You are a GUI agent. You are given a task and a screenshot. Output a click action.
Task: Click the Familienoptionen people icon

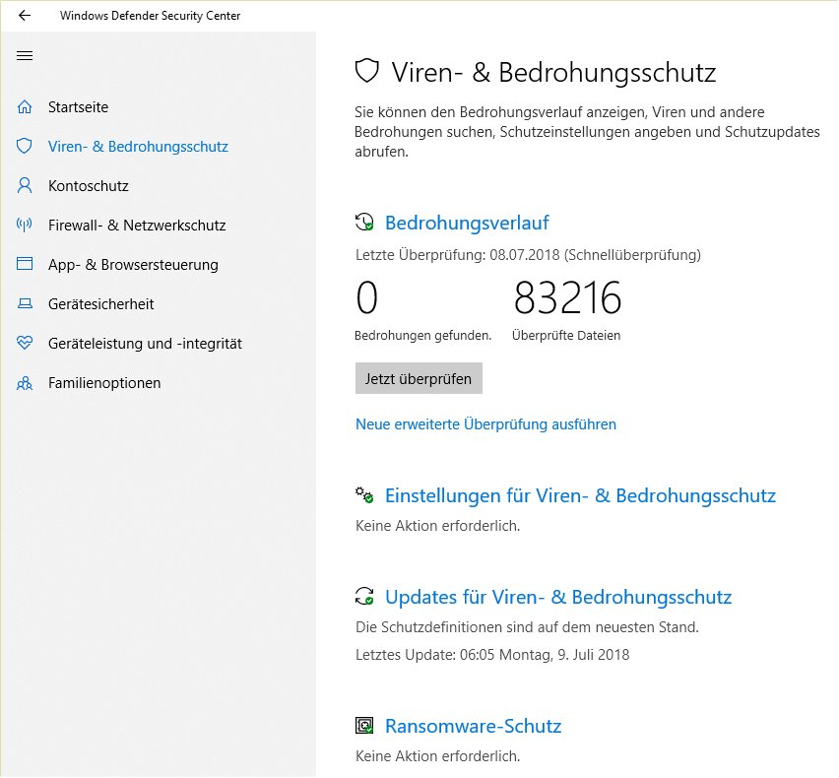(25, 383)
